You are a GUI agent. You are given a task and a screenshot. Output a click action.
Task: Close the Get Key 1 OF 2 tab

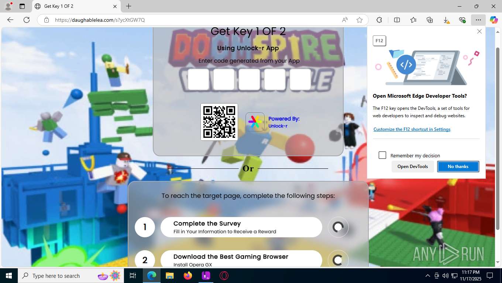point(115,6)
